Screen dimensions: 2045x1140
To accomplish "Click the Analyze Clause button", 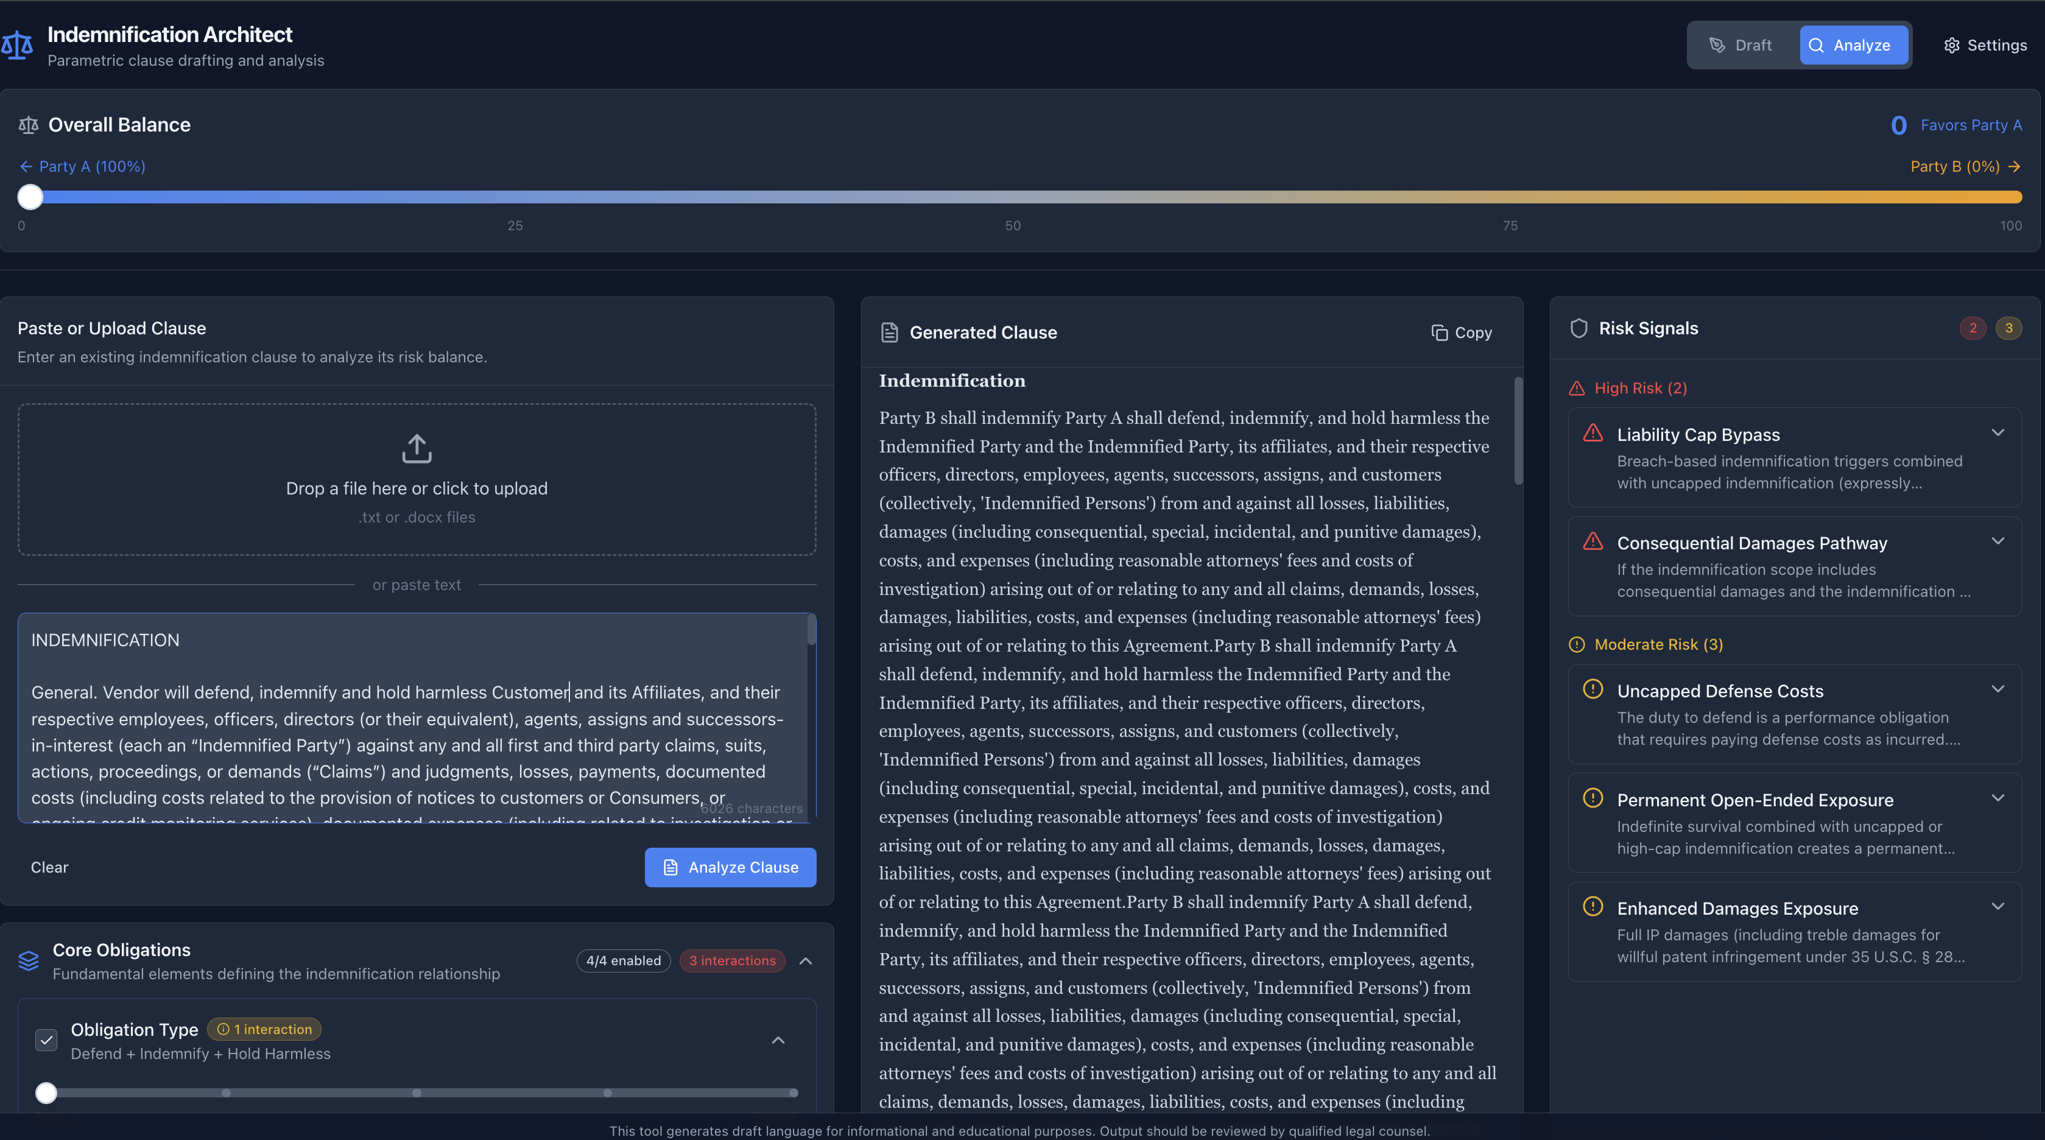I will pos(730,867).
